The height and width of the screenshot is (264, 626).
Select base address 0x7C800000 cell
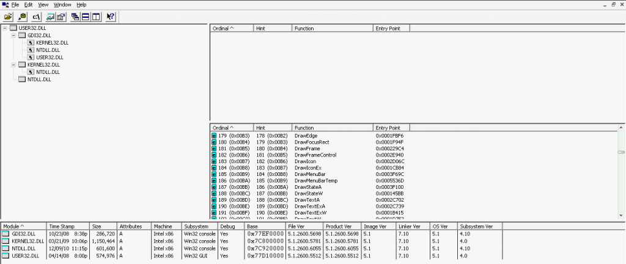[265, 241]
